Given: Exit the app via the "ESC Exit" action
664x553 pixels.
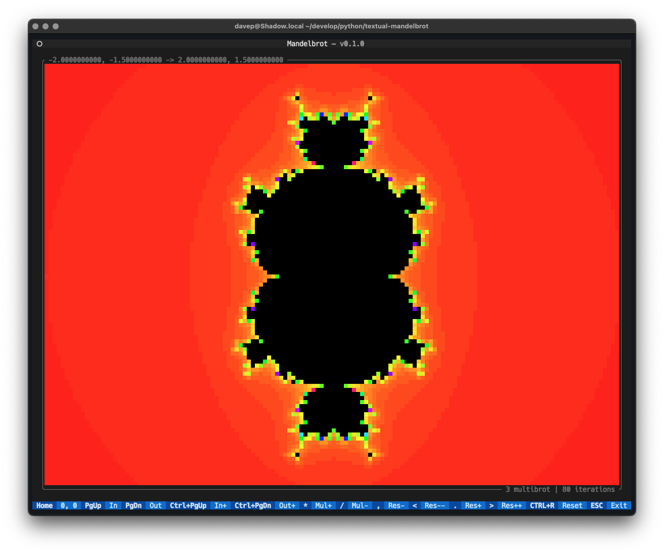Looking at the screenshot, I should pyautogui.click(x=607, y=505).
